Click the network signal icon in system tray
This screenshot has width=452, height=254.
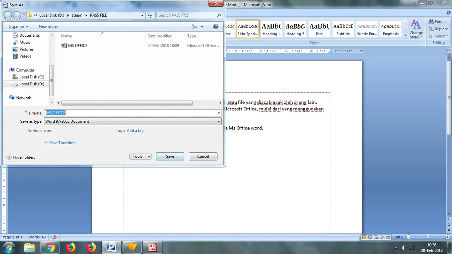412,248
